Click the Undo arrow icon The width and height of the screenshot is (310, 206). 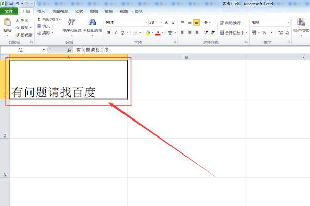click(18, 4)
